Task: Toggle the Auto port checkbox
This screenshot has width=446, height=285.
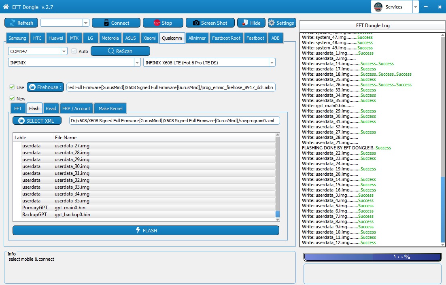Action: click(x=74, y=51)
